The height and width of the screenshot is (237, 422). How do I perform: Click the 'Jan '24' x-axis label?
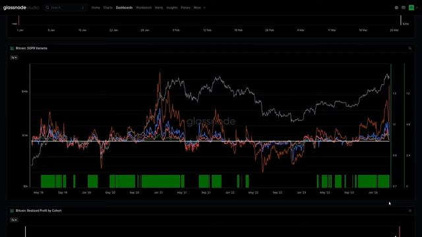373,193
